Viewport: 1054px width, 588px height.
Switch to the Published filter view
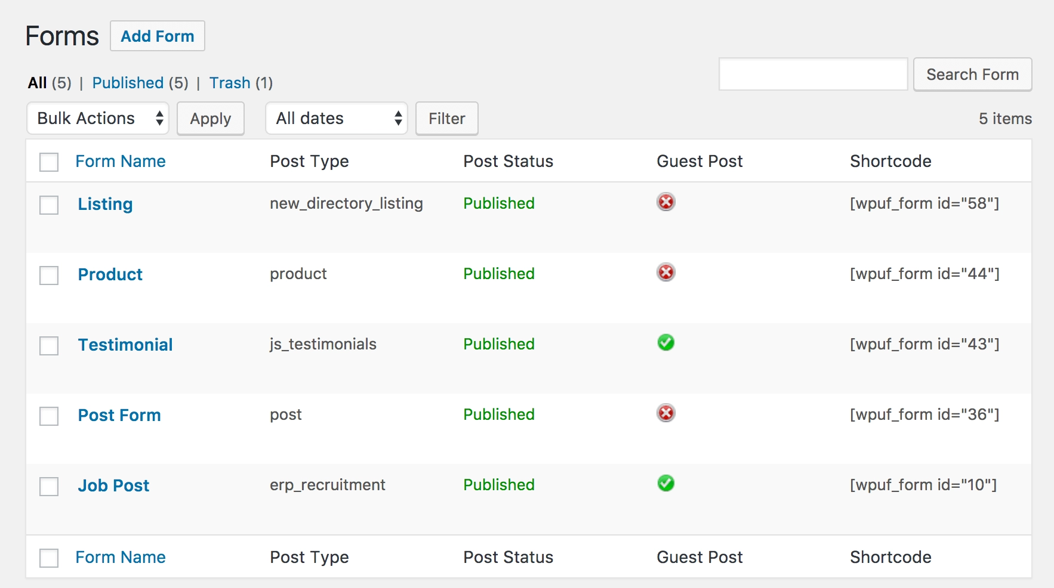point(128,83)
